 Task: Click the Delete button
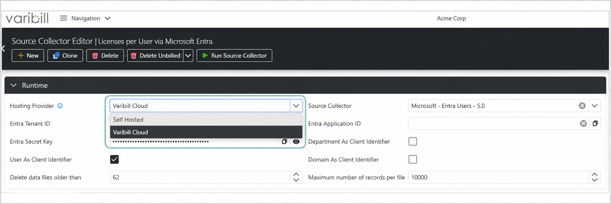pyautogui.click(x=105, y=55)
